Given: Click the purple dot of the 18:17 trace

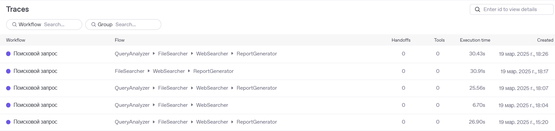Looking at the screenshot, I should (8, 71).
